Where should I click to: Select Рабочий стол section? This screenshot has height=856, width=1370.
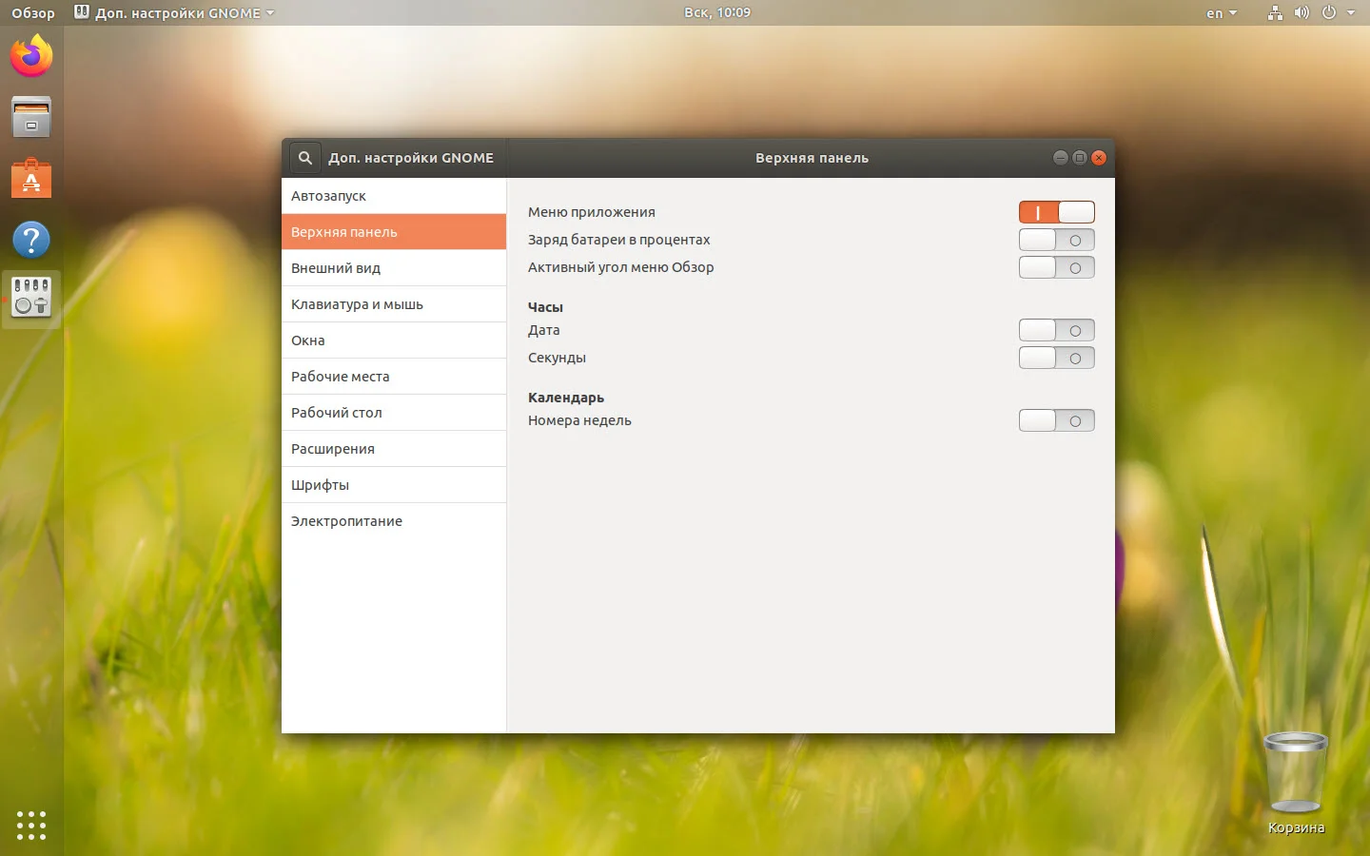pyautogui.click(x=394, y=413)
